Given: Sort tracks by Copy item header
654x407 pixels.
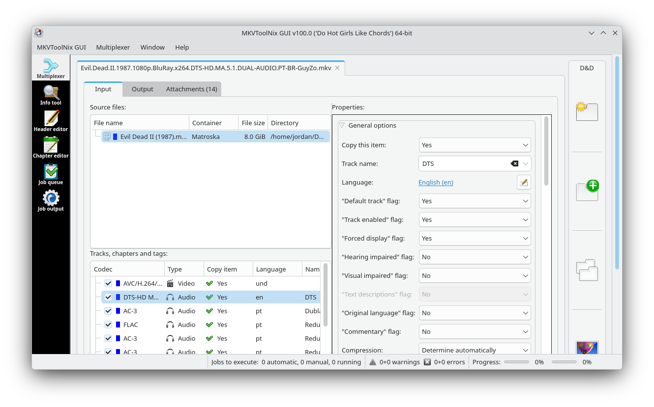Looking at the screenshot, I should coord(229,269).
